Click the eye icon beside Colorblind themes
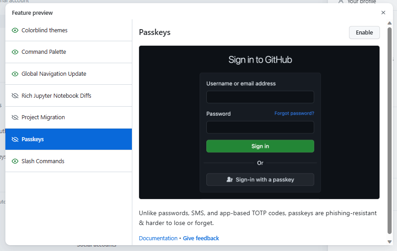 click(15, 30)
